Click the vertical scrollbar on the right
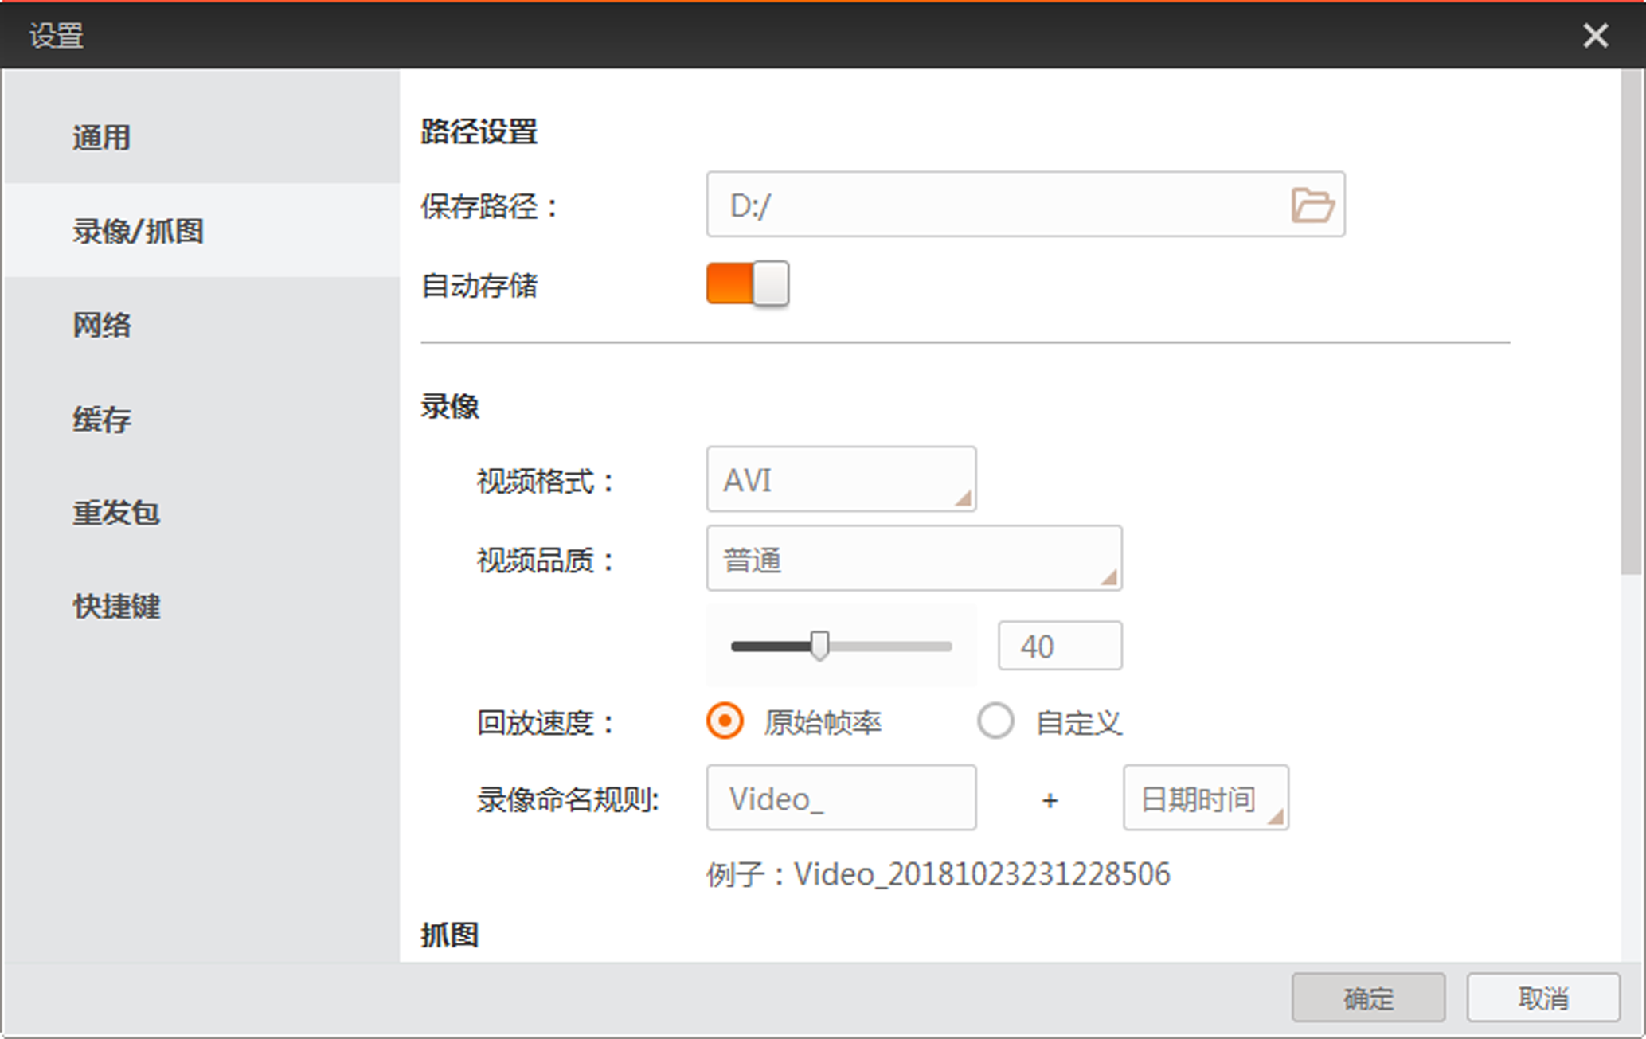This screenshot has width=1646, height=1039. pyautogui.click(x=1632, y=318)
